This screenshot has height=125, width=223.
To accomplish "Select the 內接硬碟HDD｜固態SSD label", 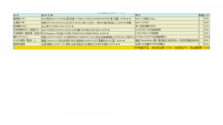I will pyautogui.click(x=26, y=30).
